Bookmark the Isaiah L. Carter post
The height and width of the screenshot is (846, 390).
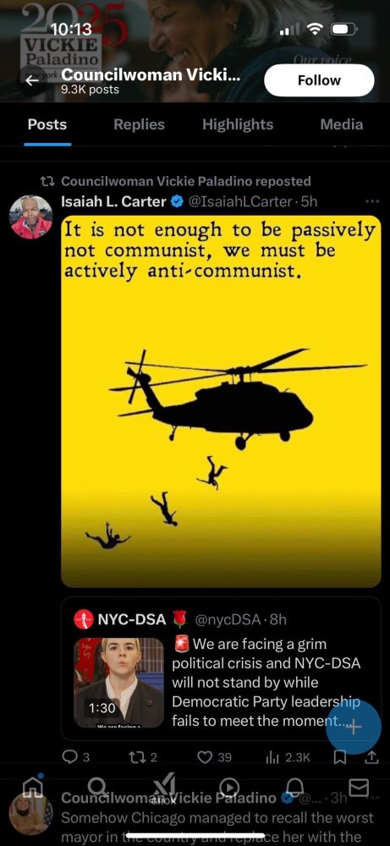pos(340,757)
